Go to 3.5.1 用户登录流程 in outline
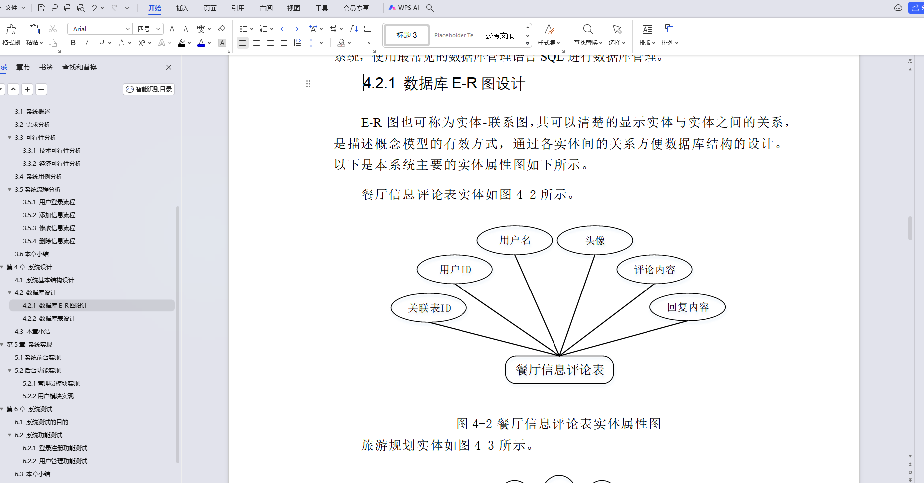The height and width of the screenshot is (483, 924). (x=49, y=202)
